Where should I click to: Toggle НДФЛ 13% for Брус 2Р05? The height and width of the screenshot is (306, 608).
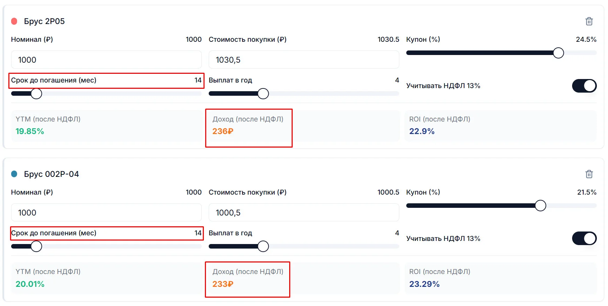click(584, 86)
